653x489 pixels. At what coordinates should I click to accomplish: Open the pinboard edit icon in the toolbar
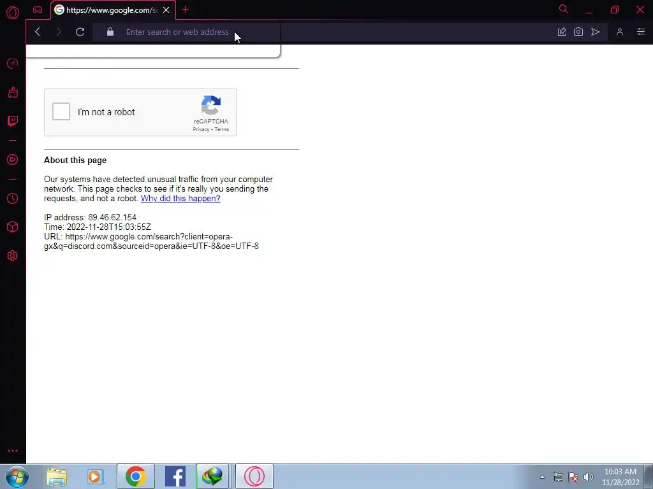click(561, 32)
